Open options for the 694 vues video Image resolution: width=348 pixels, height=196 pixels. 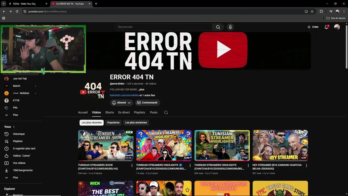coord(248,166)
